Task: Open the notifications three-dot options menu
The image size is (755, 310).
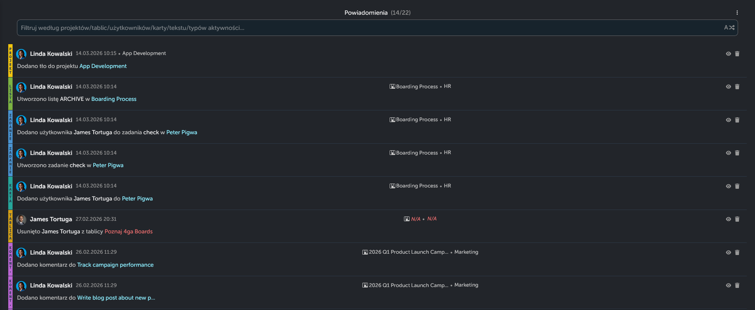Action: (737, 13)
